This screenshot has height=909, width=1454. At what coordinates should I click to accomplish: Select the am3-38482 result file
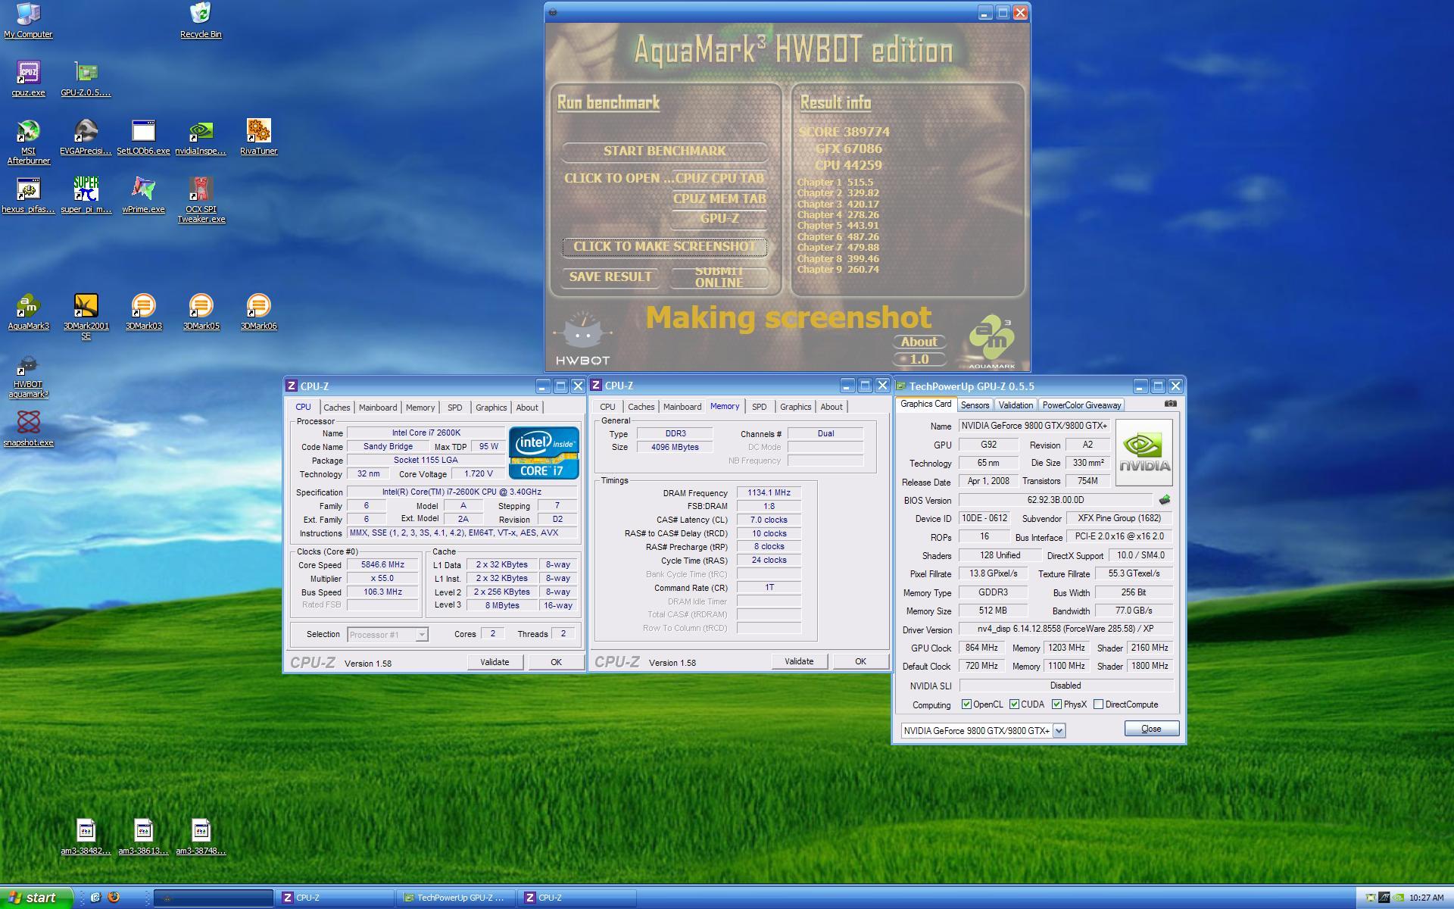coord(86,837)
